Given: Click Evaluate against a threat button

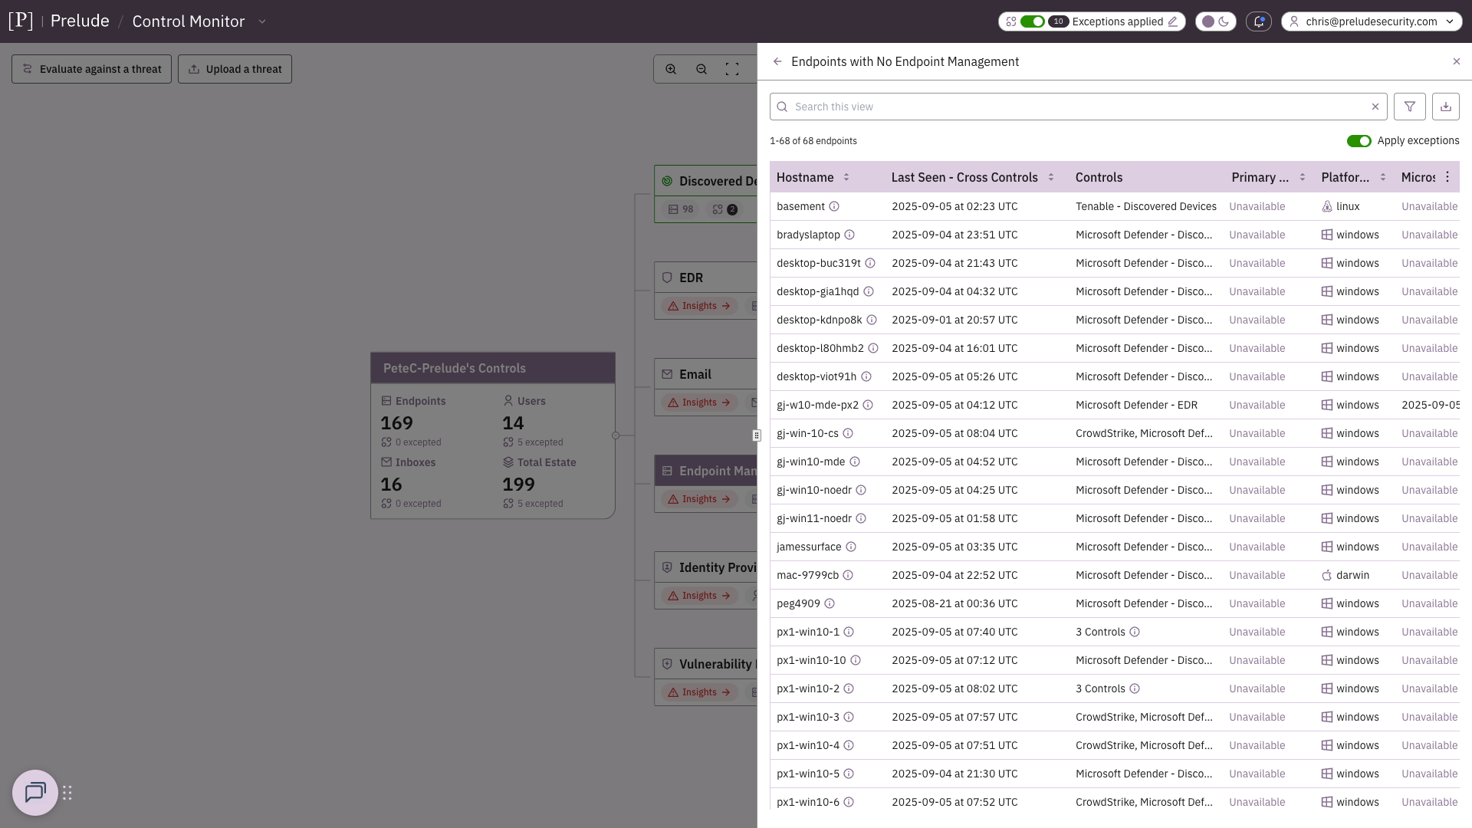Looking at the screenshot, I should click(x=91, y=69).
